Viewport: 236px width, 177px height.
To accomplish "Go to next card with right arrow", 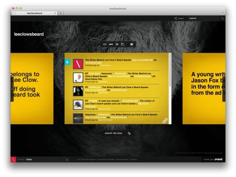I will [x=224, y=89].
